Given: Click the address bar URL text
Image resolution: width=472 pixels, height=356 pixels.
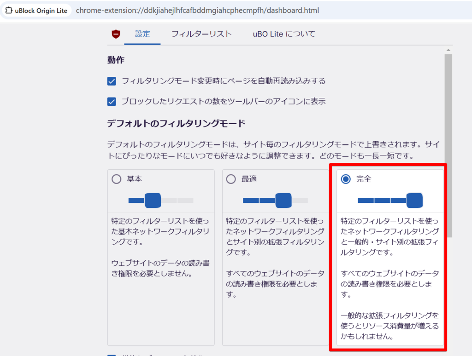Looking at the screenshot, I should click(x=197, y=11).
